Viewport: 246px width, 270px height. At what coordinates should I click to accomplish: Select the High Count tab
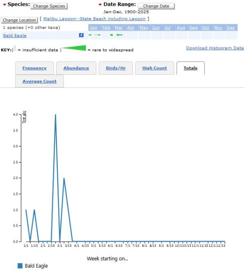[155, 68]
